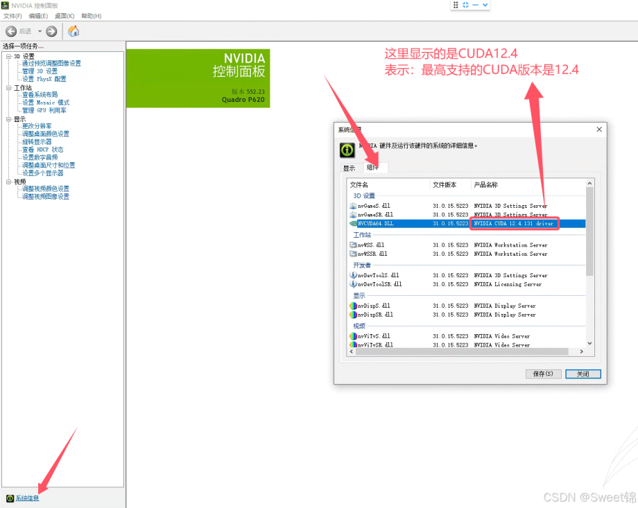
Task: Click the system information icon at bottom-left
Action: click(x=10, y=498)
